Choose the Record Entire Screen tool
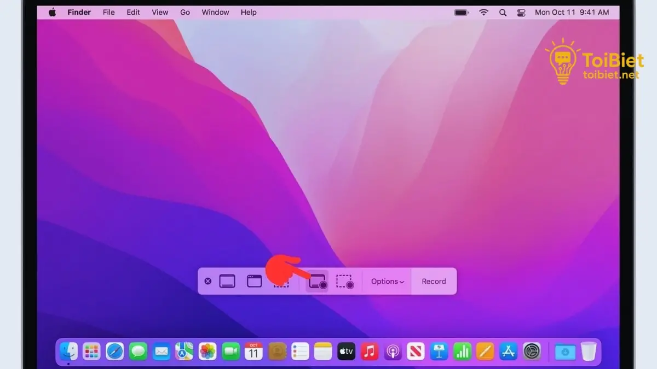The image size is (657, 369). (317, 281)
